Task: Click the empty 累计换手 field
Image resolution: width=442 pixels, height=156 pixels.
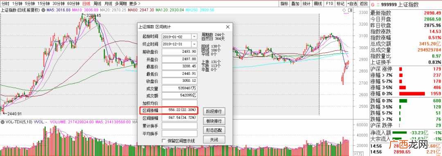Action: click(179, 126)
